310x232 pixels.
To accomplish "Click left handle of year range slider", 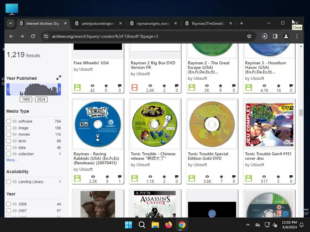I will click(x=8, y=89).
